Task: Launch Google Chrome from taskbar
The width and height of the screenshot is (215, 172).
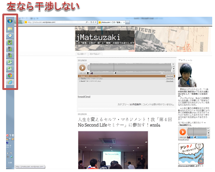Action: (10, 76)
